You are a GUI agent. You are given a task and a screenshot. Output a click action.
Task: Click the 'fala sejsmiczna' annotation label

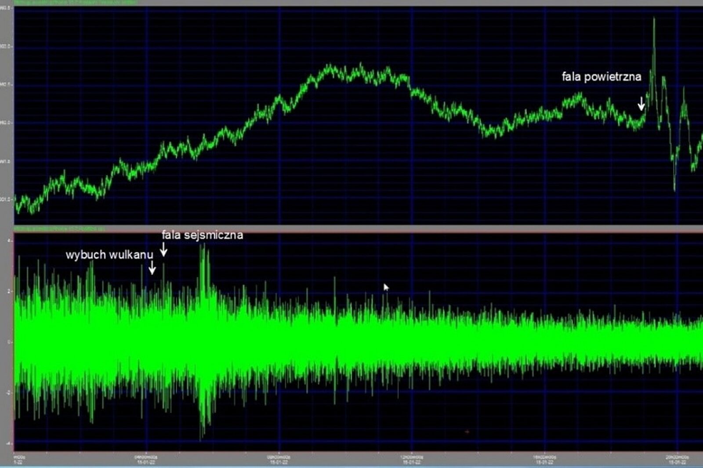click(x=202, y=235)
